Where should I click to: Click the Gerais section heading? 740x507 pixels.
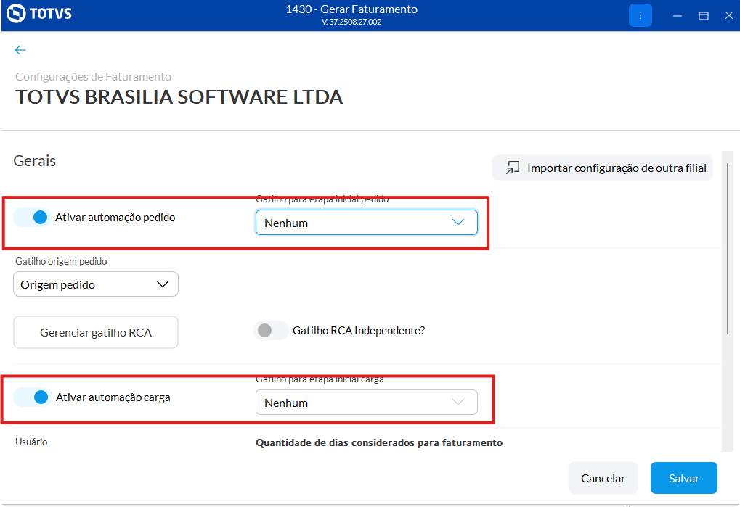coord(35,161)
